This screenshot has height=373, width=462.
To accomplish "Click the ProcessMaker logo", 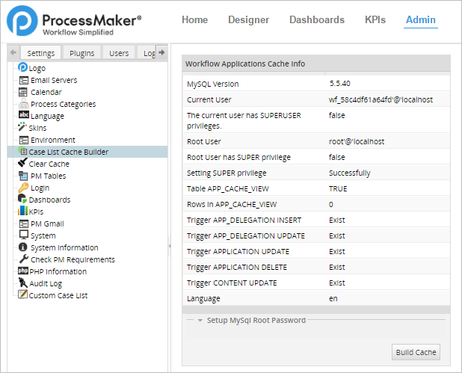I will tap(73, 23).
